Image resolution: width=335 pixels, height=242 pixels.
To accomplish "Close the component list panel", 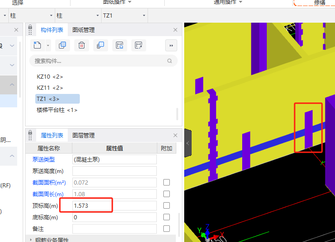I will click(175, 30).
